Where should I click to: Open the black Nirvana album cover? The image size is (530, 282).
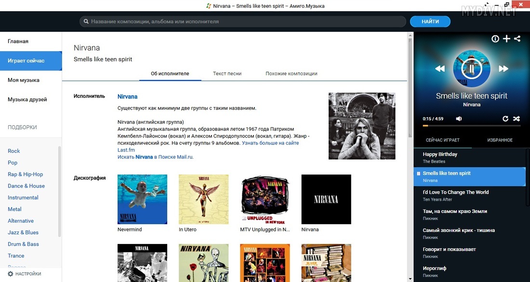click(326, 199)
